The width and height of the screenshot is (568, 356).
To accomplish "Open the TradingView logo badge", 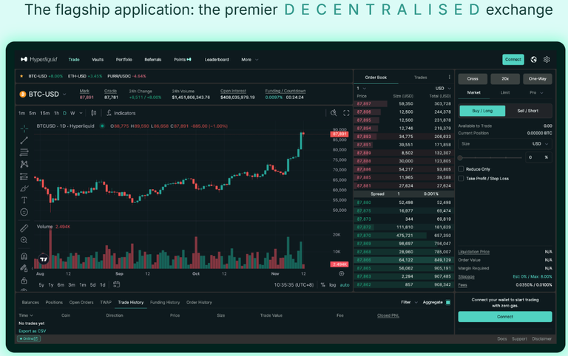I will pos(44,259).
